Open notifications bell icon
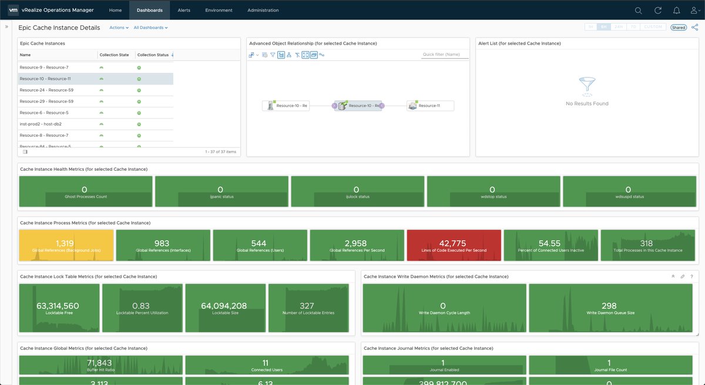 [x=677, y=10]
